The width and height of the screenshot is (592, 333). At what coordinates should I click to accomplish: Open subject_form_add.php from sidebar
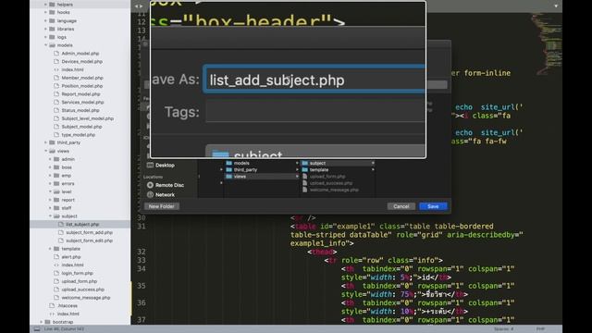coord(89,232)
